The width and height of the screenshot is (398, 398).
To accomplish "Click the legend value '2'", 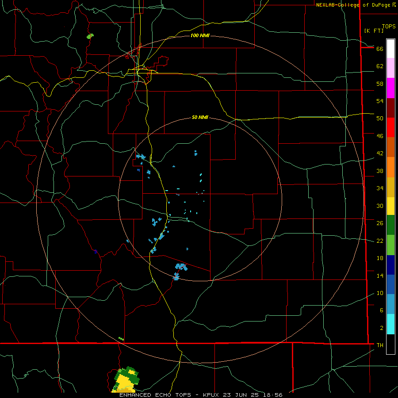I will tap(382, 328).
